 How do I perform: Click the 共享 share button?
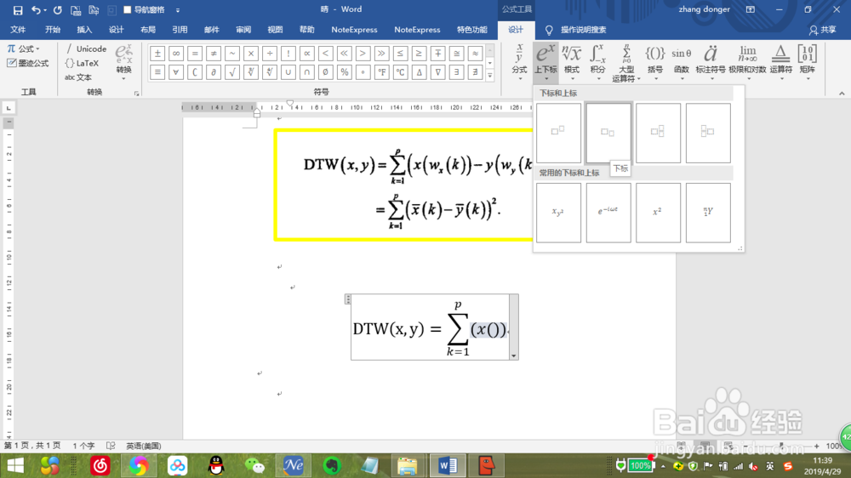click(x=823, y=30)
